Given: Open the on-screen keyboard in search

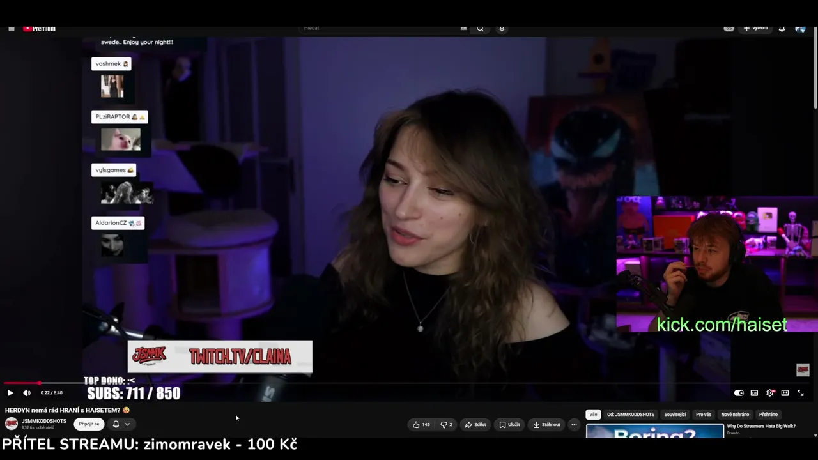Looking at the screenshot, I should click(463, 28).
